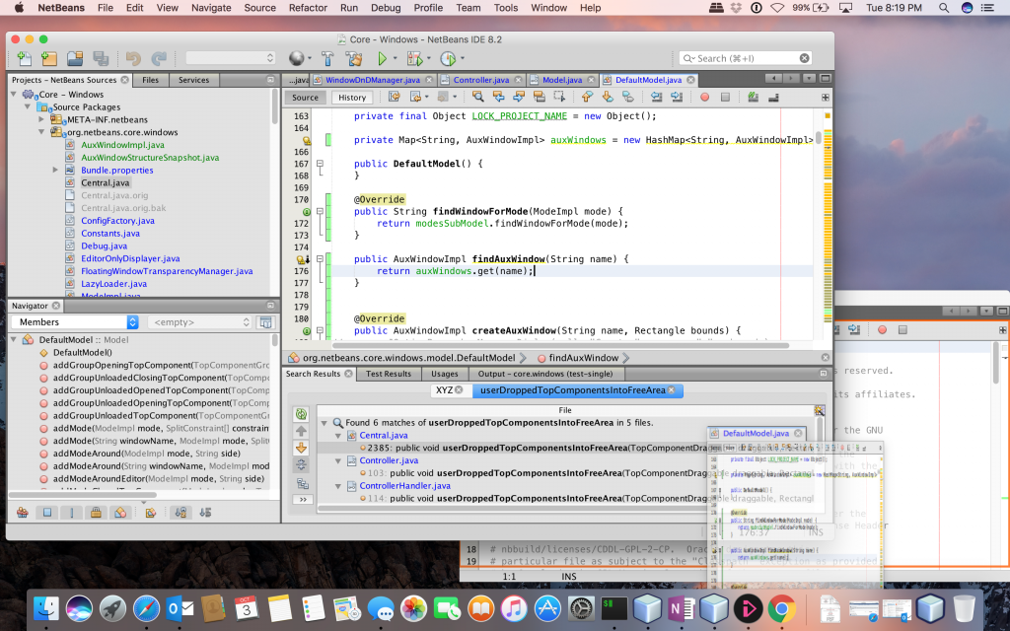This screenshot has height=631, width=1010.
Task: Click the findAuxWindow breadcrumb
Action: (x=584, y=358)
